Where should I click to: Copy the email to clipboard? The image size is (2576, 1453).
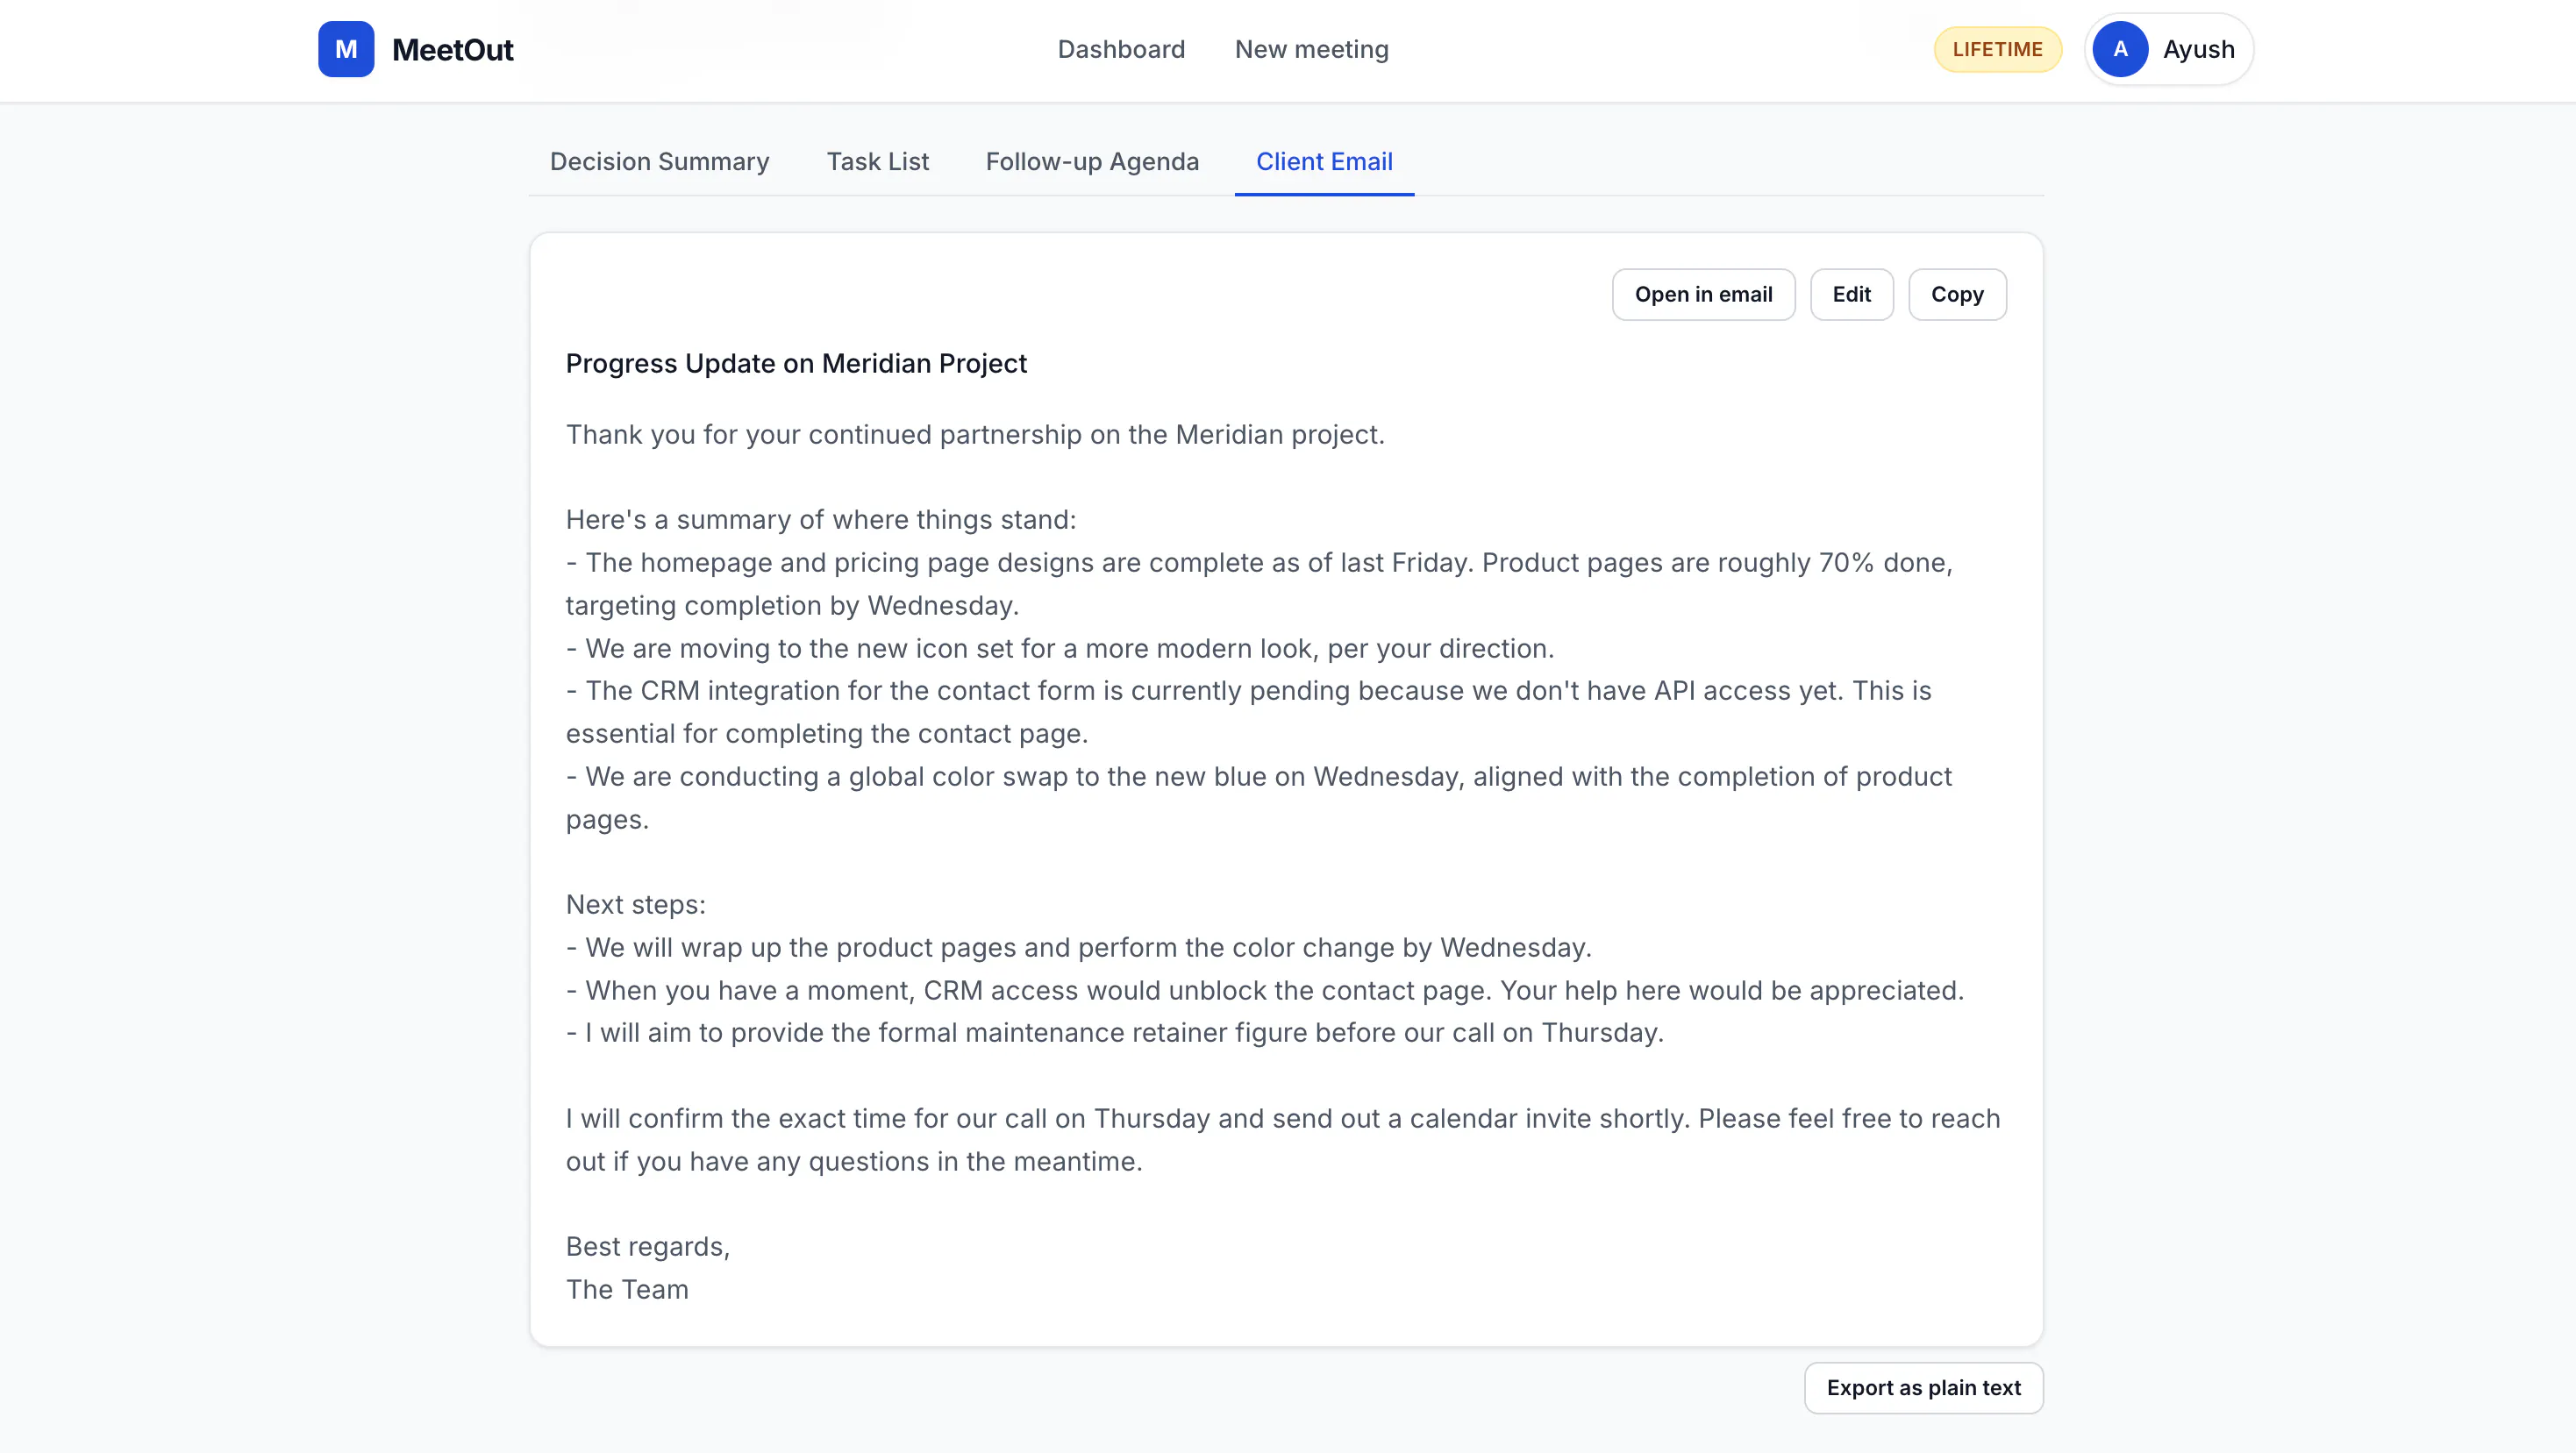[1956, 294]
